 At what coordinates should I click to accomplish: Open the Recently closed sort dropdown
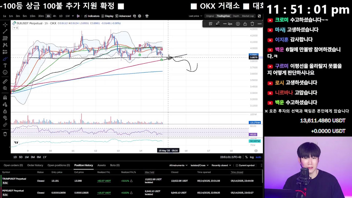(x=221, y=165)
